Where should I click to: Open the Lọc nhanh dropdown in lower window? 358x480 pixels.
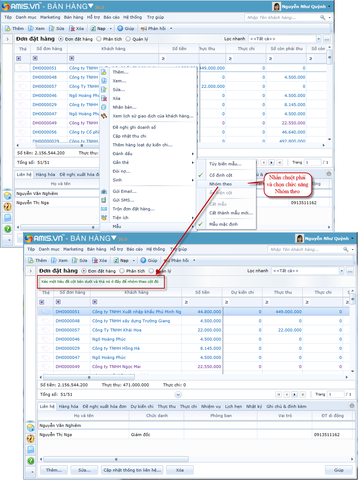point(342,271)
